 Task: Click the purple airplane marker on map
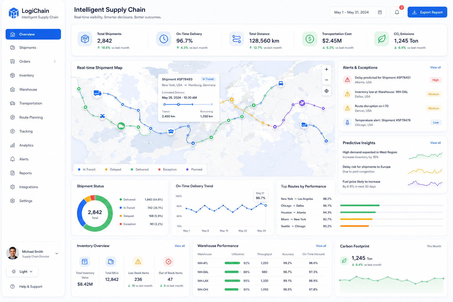coord(302,103)
